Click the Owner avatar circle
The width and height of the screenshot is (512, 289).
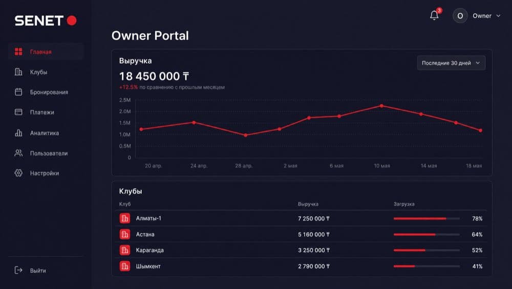460,16
